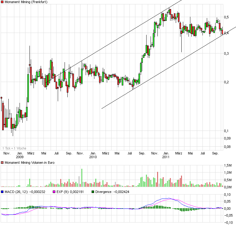Screen dimensions: 236x225
Task: Click the 0,2 price axis label
Action: 226,82
